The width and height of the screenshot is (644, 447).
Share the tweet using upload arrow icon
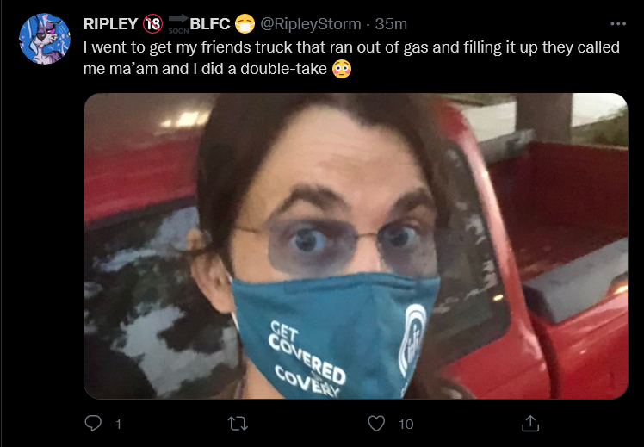pos(529,423)
